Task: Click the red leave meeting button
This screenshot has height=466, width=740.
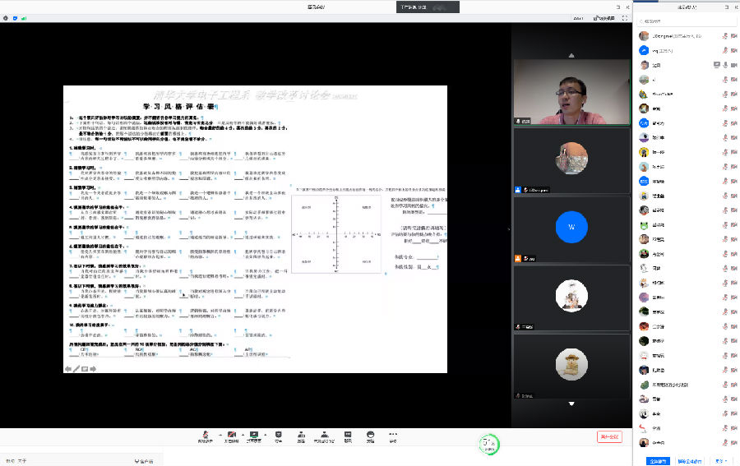Action: coord(609,437)
